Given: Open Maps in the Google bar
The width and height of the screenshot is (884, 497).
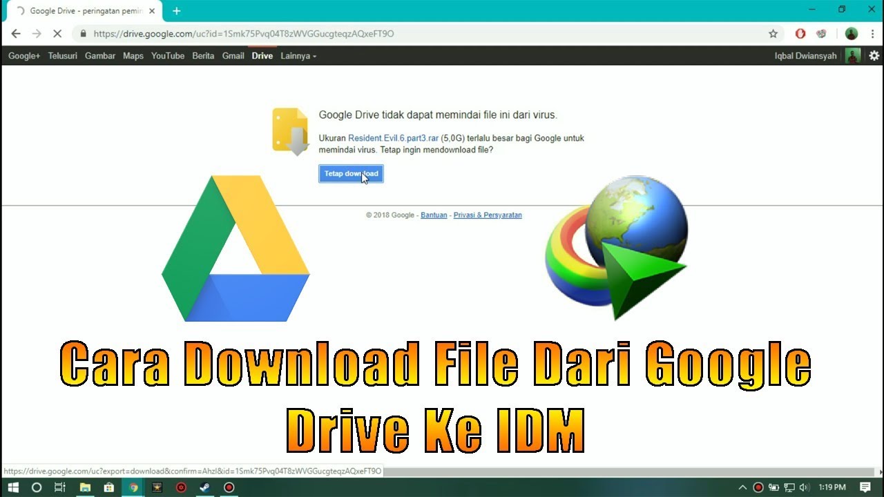Looking at the screenshot, I should pos(133,56).
